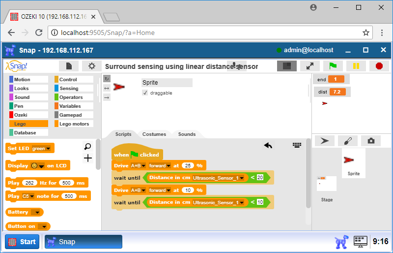The image size is (393, 253).
Task: Open the Sensing palette category
Action: coord(74,88)
